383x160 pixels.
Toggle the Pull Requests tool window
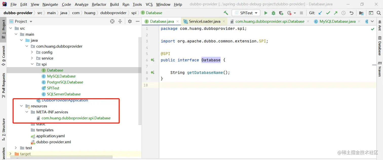pyautogui.click(x=3, y=86)
